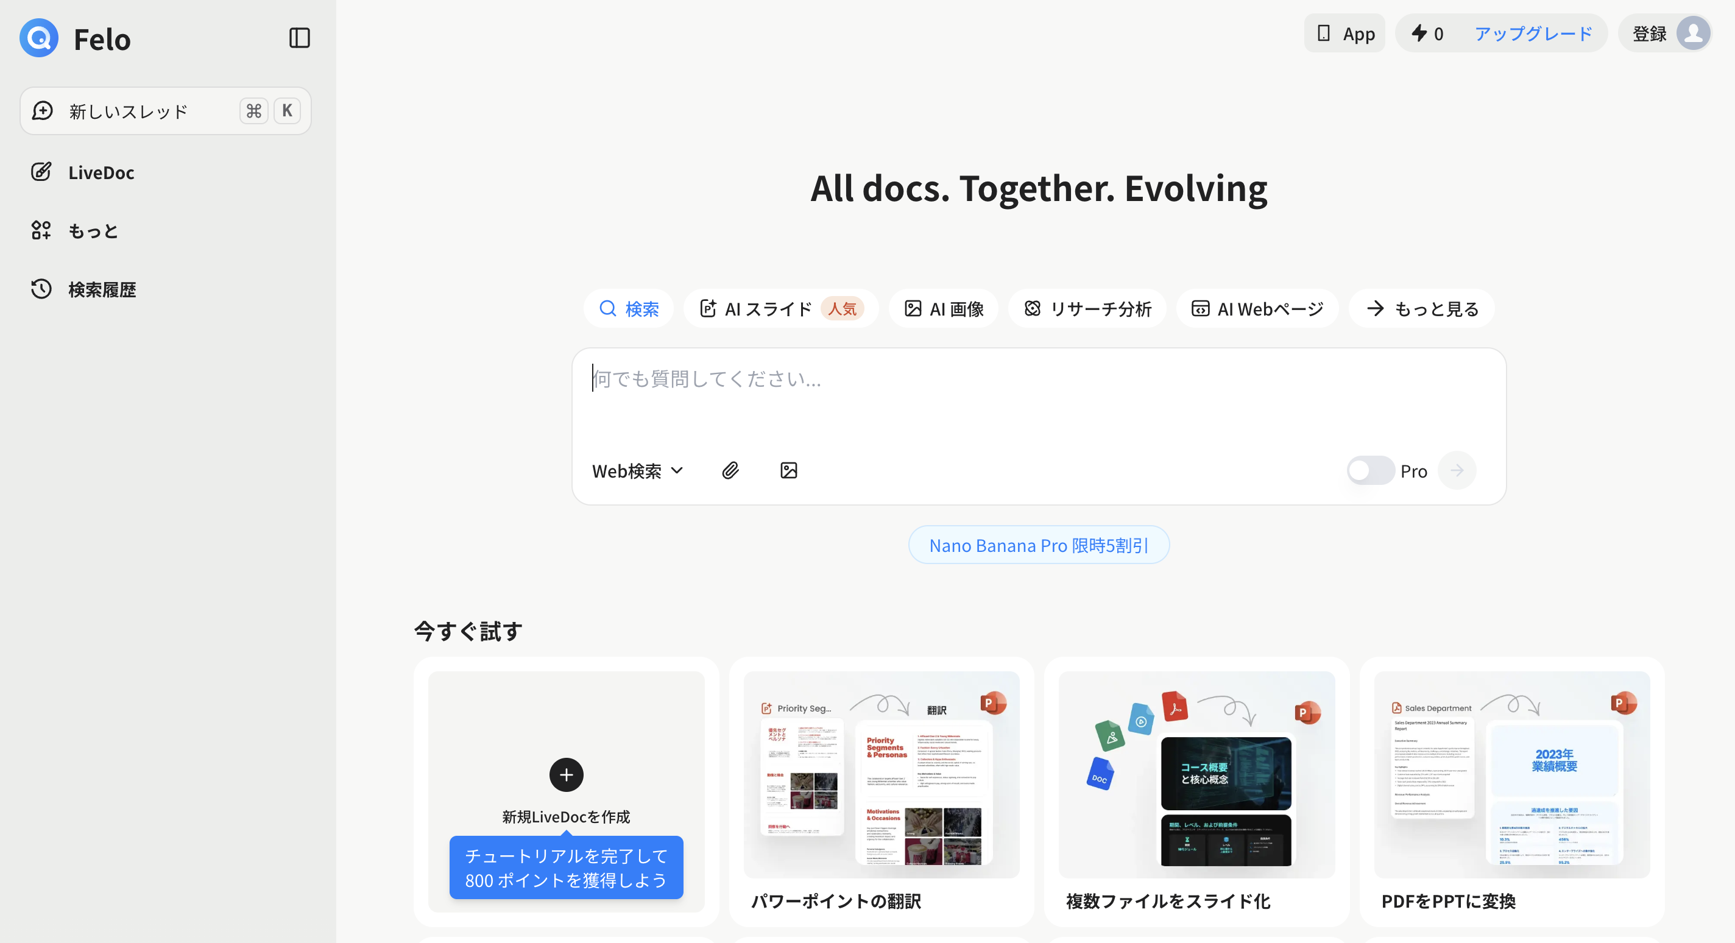The image size is (1735, 943).
Task: Expand もっと見る for more modes
Action: (x=1422, y=308)
